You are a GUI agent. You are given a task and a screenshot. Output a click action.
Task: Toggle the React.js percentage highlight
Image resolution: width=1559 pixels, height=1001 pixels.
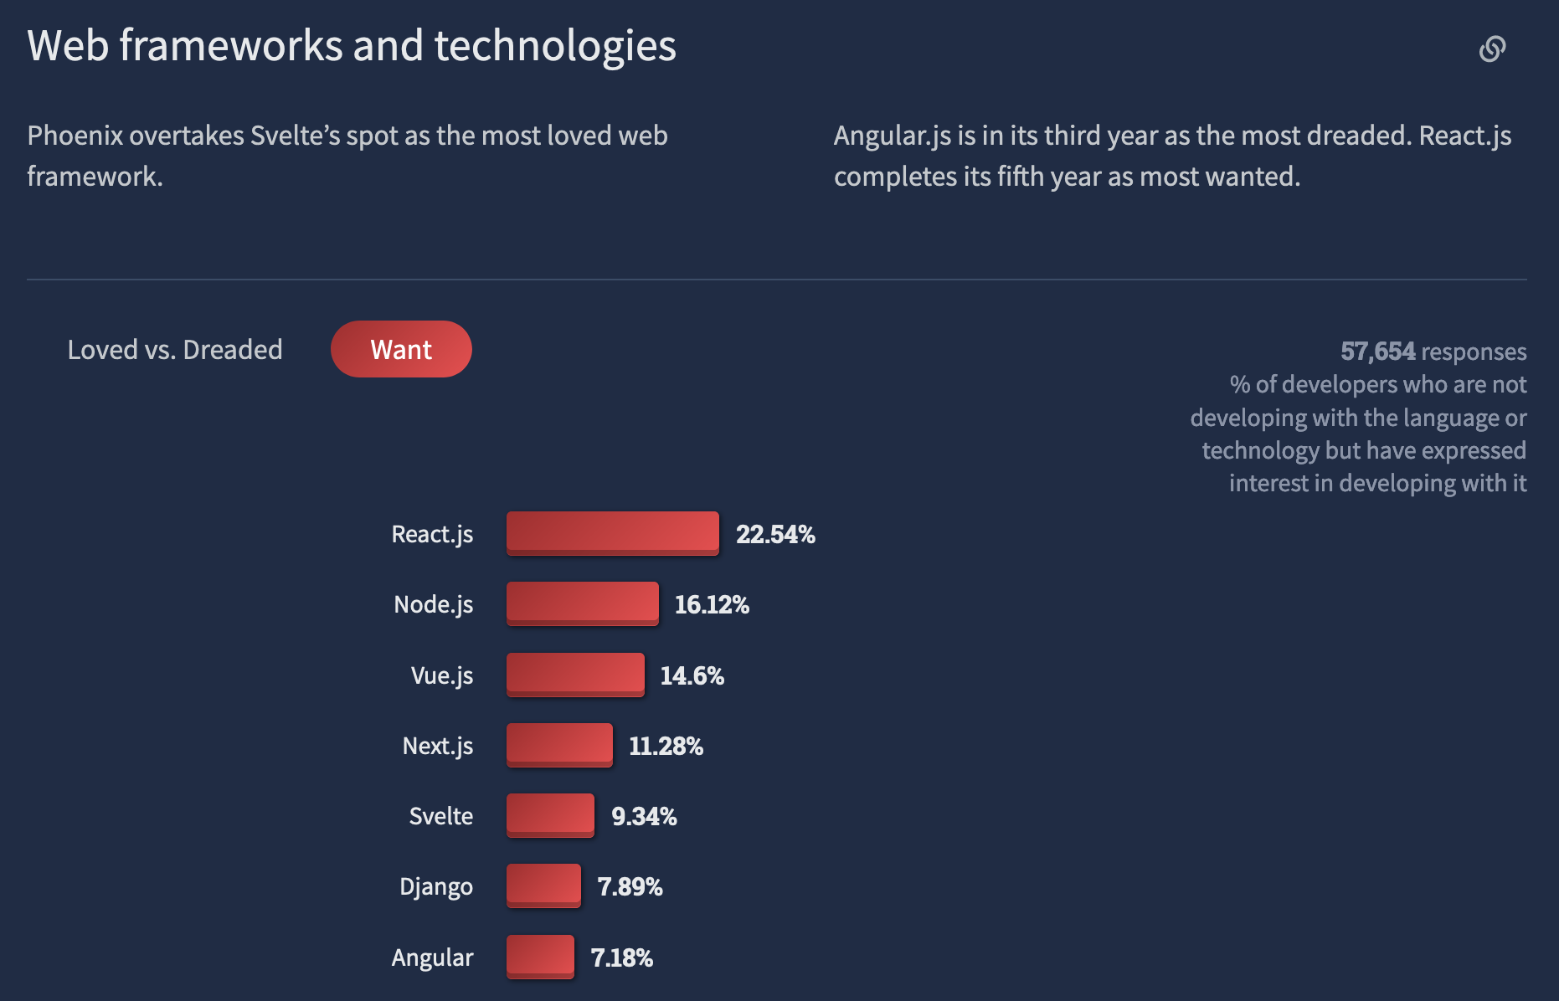774,534
